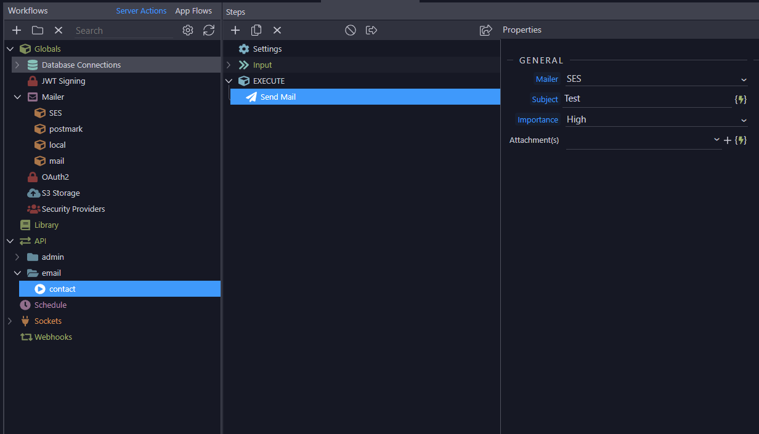Expand the Database Connections node
The width and height of the screenshot is (759, 434).
click(x=17, y=65)
